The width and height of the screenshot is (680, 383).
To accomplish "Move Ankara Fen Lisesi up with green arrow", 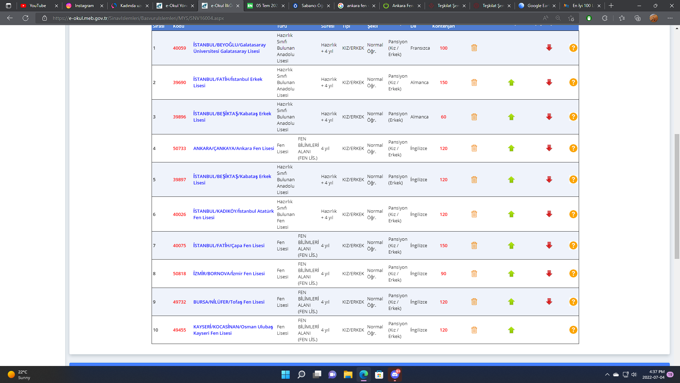I will coord(511,148).
